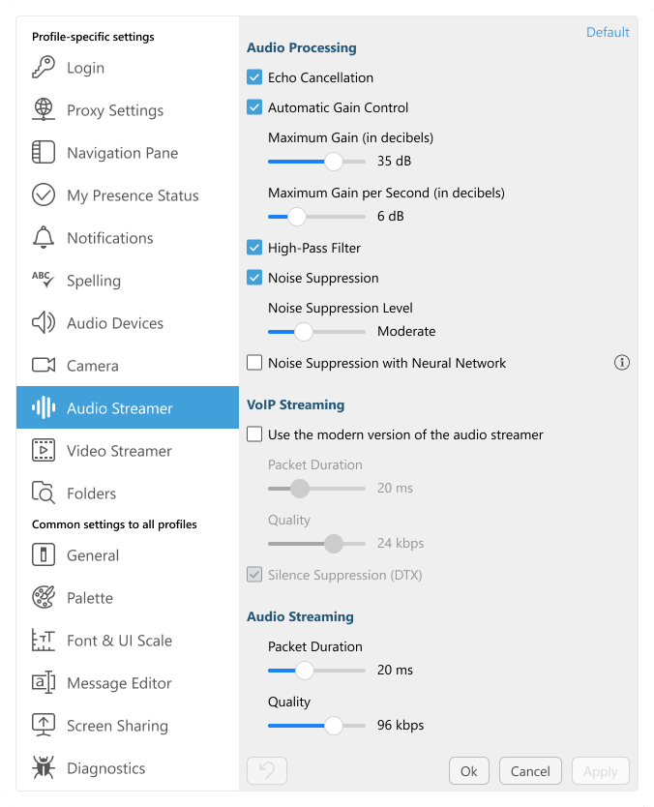Click the Notifications bell icon
This screenshot has width=654, height=807.
pos(44,238)
